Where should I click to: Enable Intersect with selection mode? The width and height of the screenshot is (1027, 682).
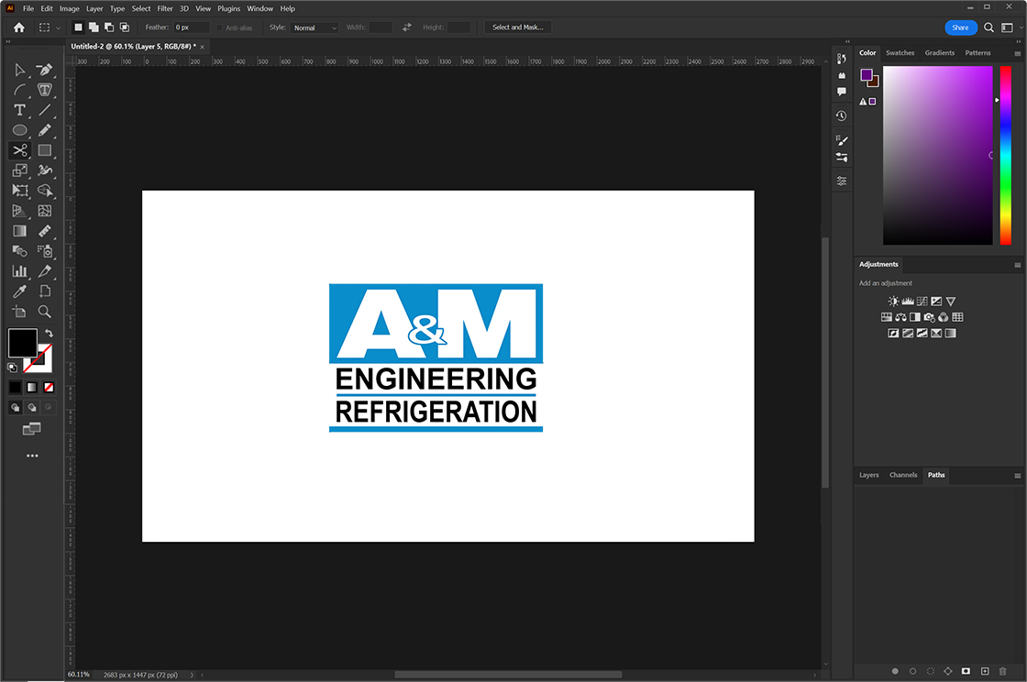[125, 27]
